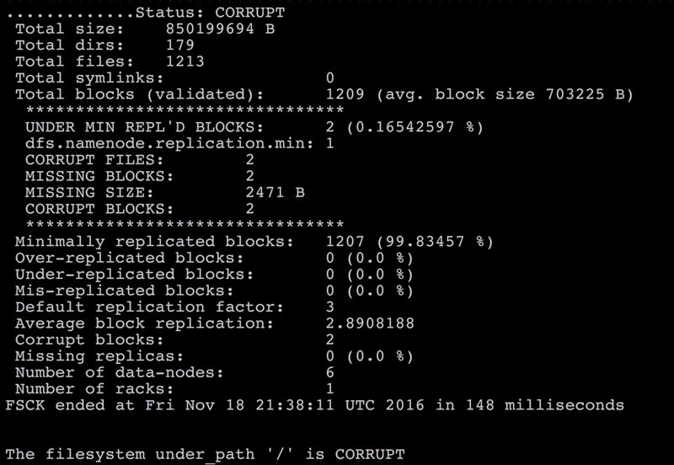Screen dimensions: 674x465
Task: Select the CORRUPT FILES line
Action: tap(140, 160)
